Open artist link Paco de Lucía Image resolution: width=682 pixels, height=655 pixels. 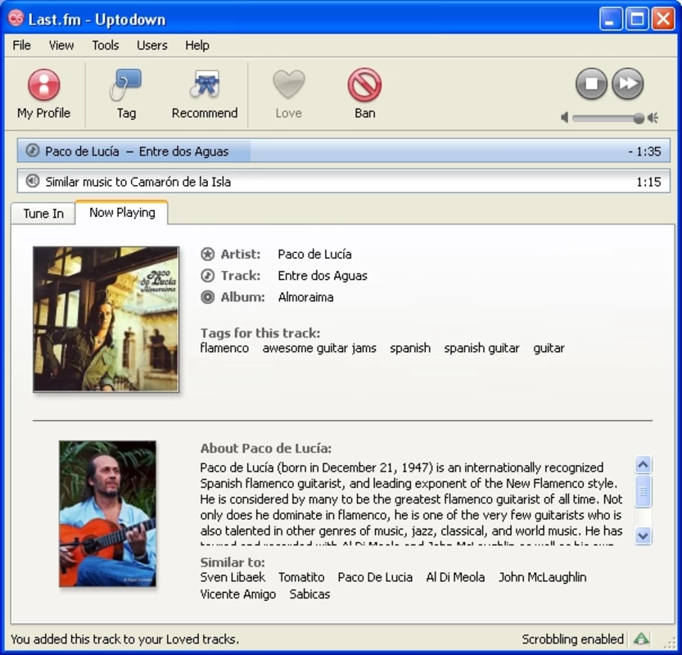(x=314, y=254)
